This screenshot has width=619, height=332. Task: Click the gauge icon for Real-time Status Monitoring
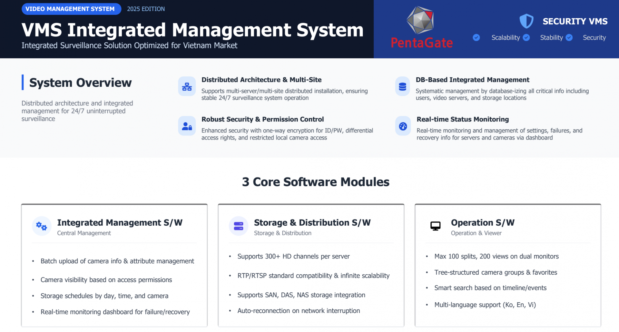click(x=403, y=126)
